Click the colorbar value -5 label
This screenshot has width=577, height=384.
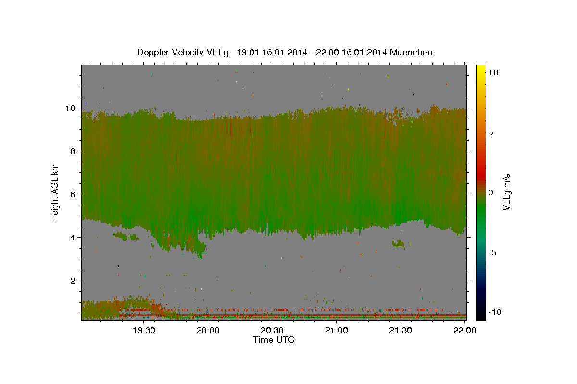493,252
